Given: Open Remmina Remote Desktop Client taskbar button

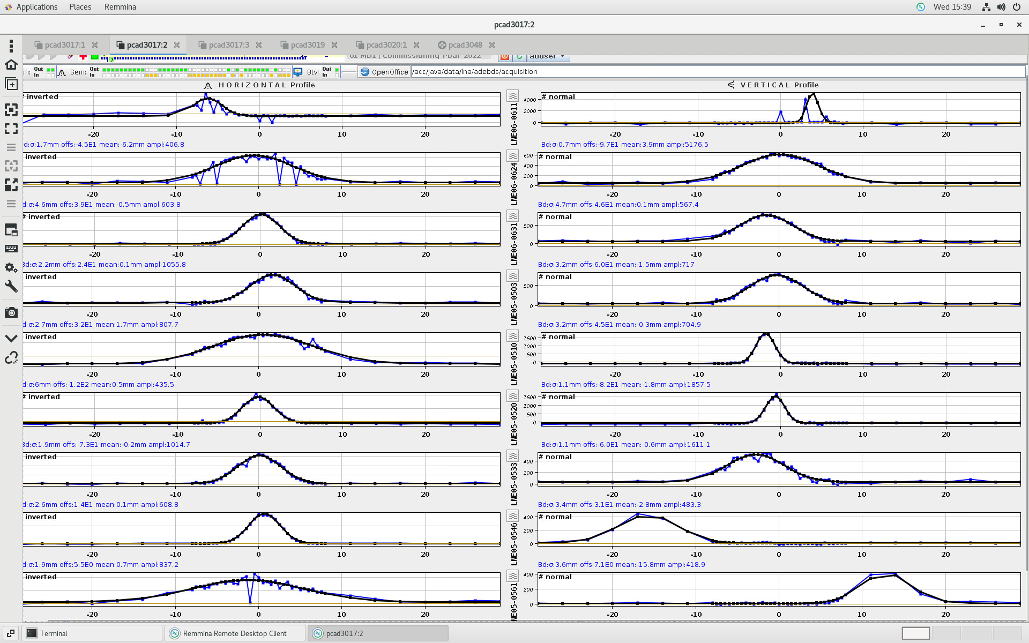Looking at the screenshot, I should click(x=234, y=633).
